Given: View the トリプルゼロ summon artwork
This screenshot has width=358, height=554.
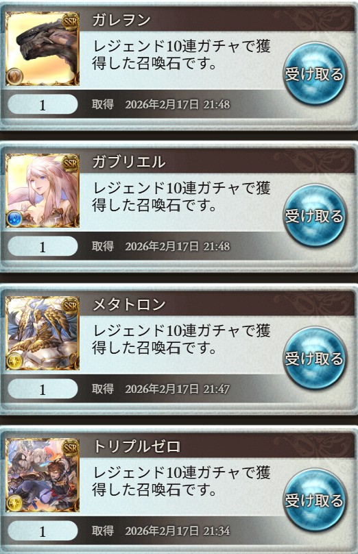Looking at the screenshot, I should pos(43,475).
